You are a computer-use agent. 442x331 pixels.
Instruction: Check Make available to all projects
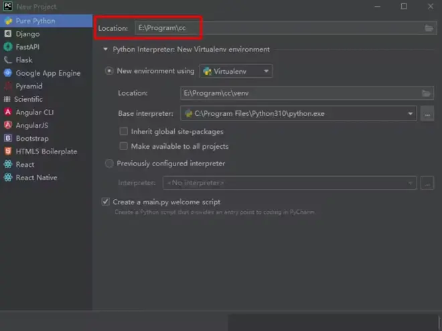coord(123,146)
